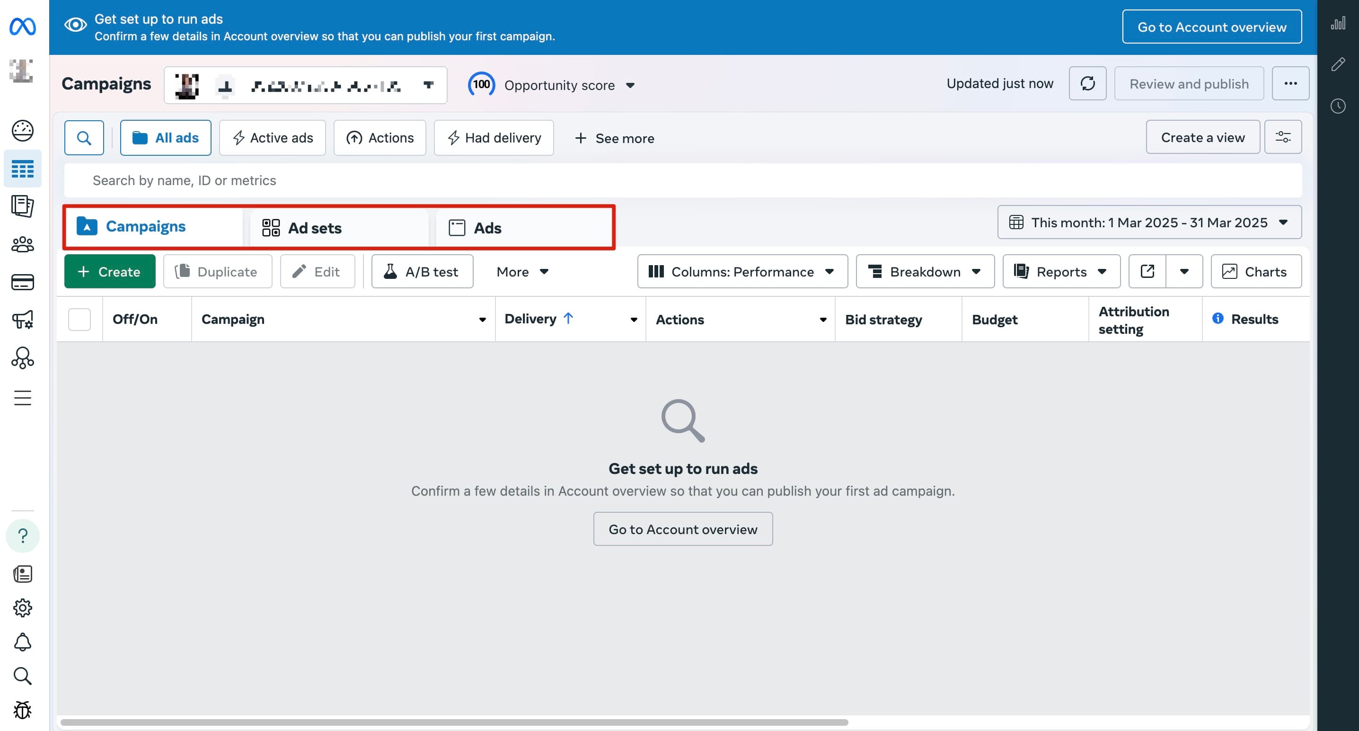Image resolution: width=1359 pixels, height=731 pixels.
Task: Click the refresh data icon button
Action: point(1087,83)
